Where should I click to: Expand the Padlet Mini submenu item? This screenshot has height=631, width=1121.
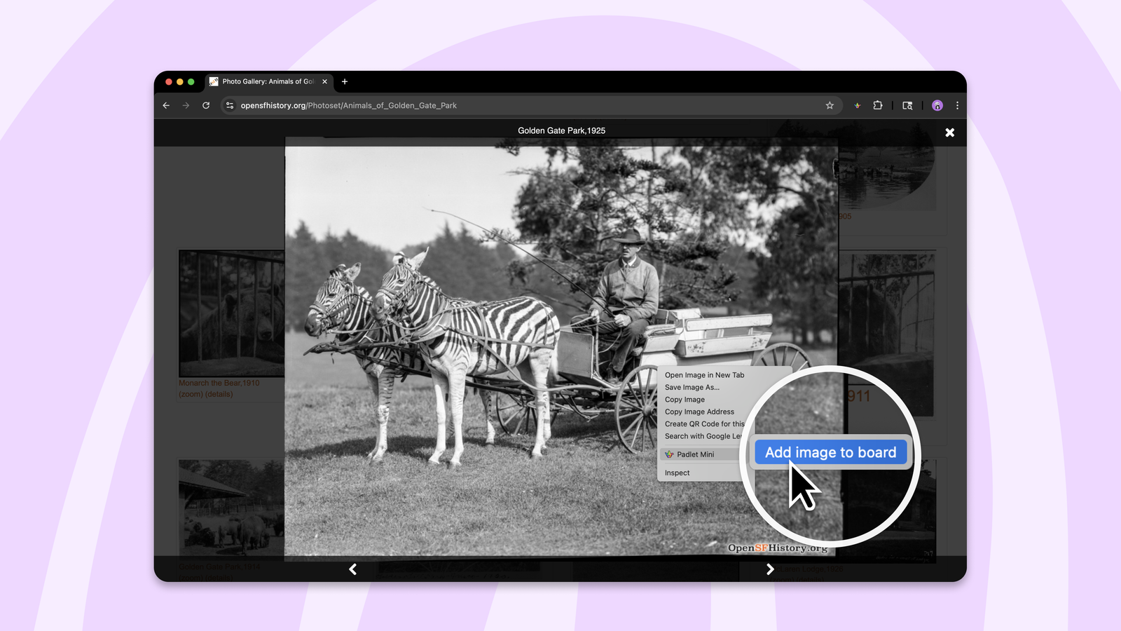pyautogui.click(x=695, y=454)
